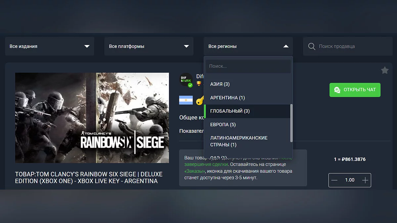
Task: Select region 'АРГЕНТИНА (1)'
Action: (x=247, y=98)
